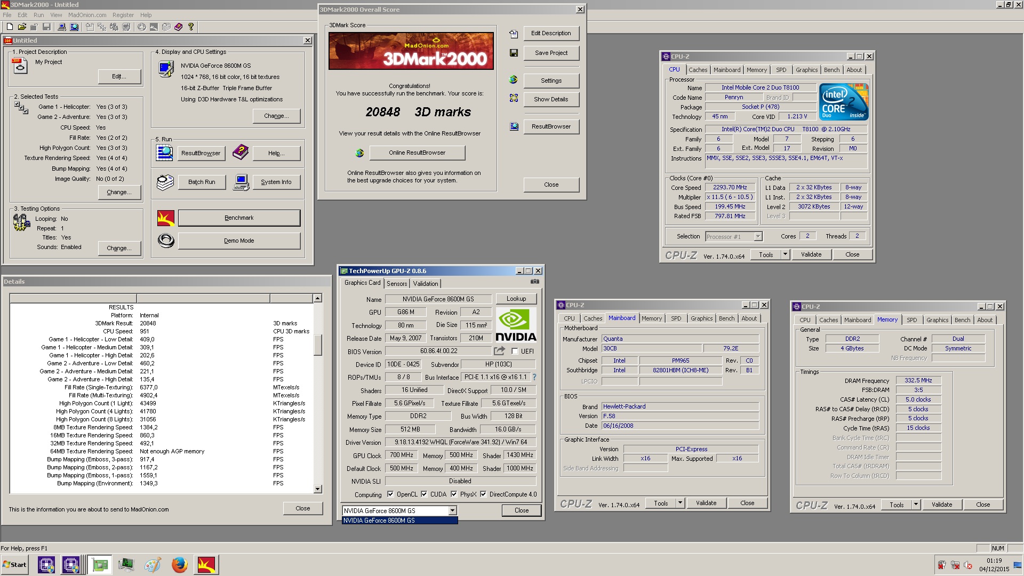Expand Tools arrow in CPU-Z Memory window
Image resolution: width=1024 pixels, height=576 pixels.
[916, 505]
